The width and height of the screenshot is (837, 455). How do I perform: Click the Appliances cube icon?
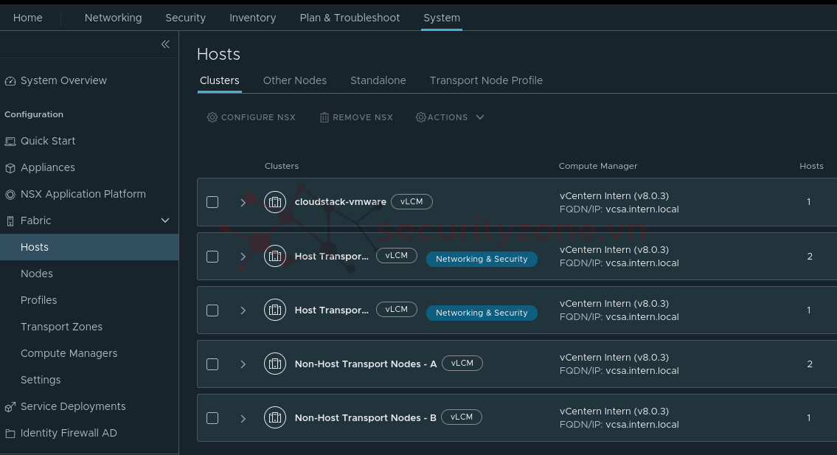click(10, 168)
